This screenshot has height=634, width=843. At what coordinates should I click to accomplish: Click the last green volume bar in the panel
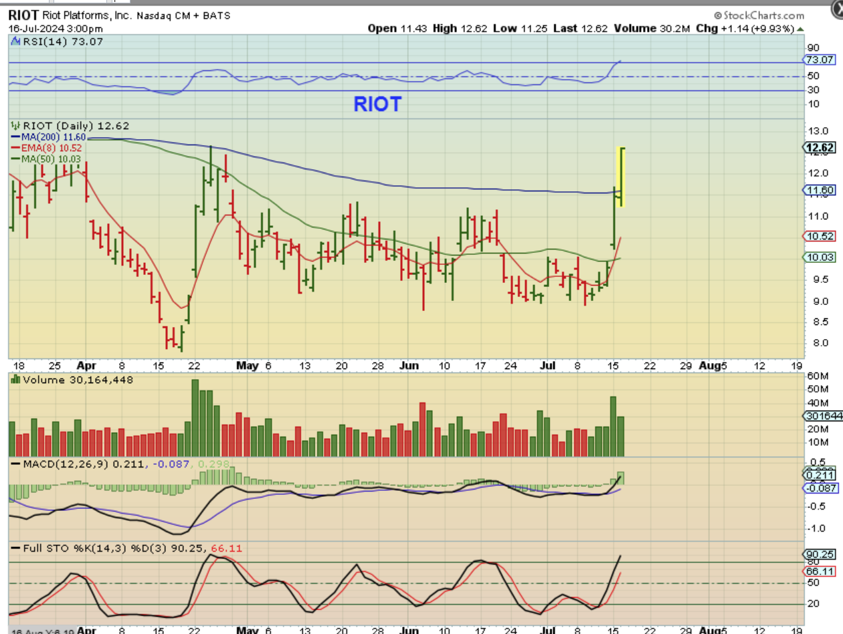[x=620, y=436]
